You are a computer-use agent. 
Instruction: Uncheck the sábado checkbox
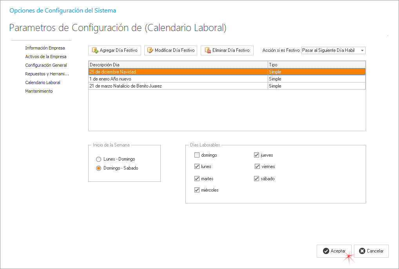[257, 179]
